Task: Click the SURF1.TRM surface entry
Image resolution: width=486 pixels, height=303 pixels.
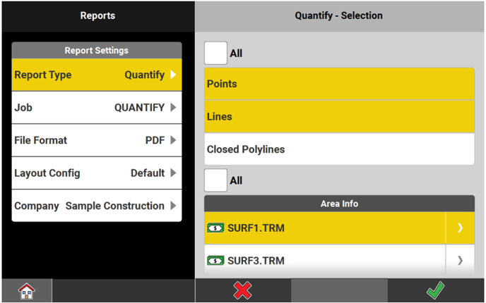Action: 325,228
